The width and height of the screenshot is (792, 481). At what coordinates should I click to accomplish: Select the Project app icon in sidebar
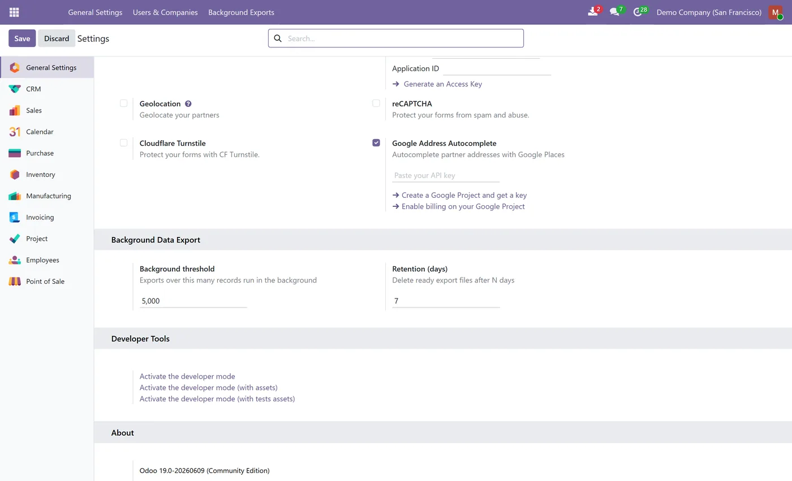[15, 239]
